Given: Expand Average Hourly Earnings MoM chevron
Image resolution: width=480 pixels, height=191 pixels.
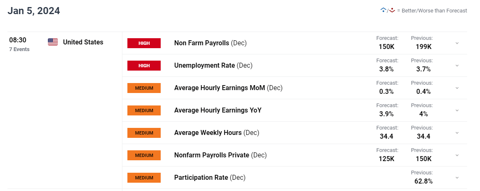Looking at the screenshot, I should [457, 88].
